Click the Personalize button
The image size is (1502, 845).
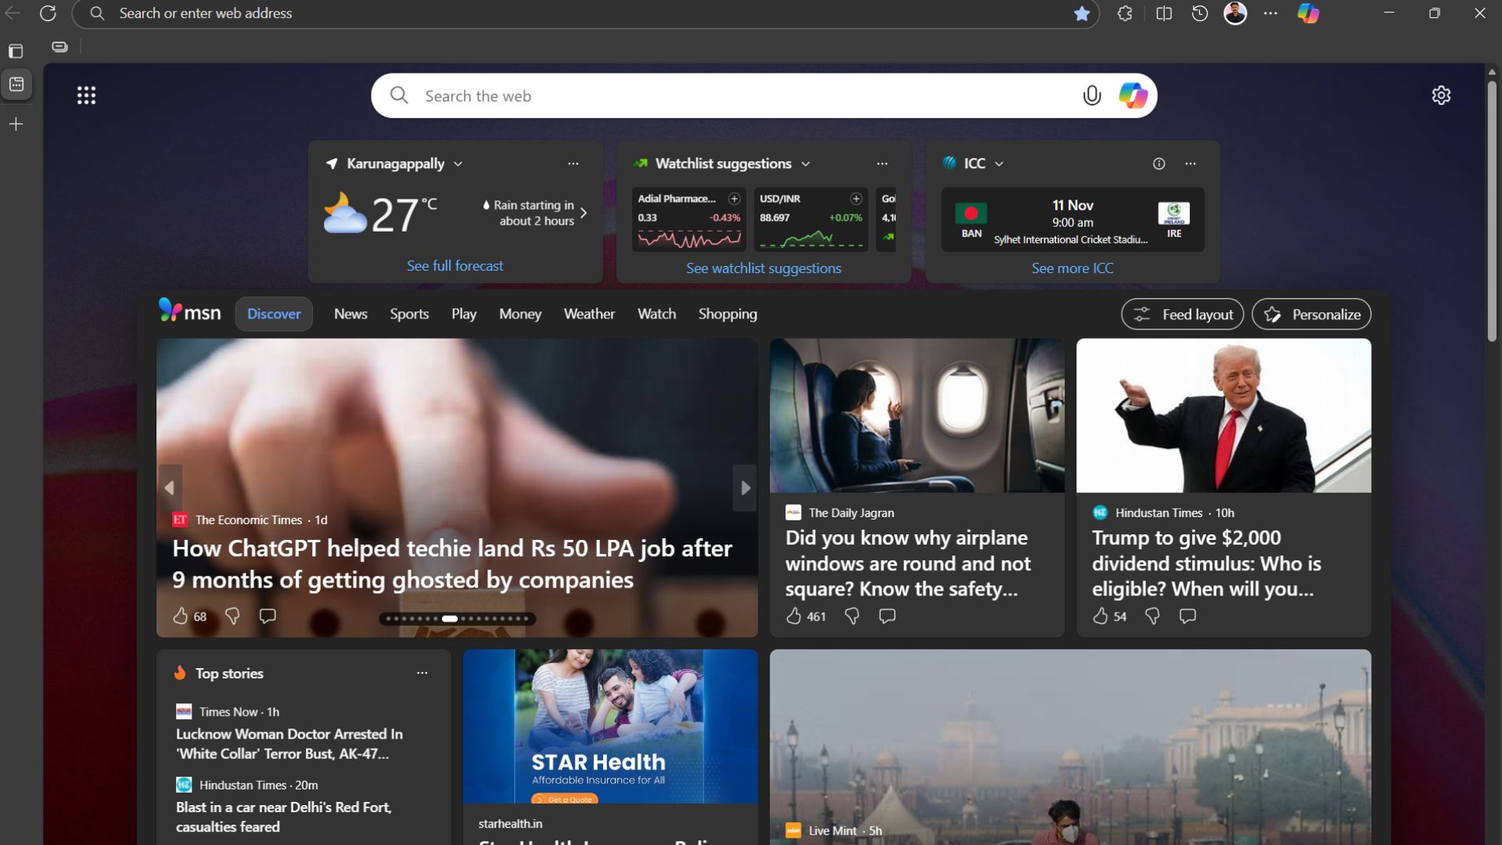pos(1311,315)
